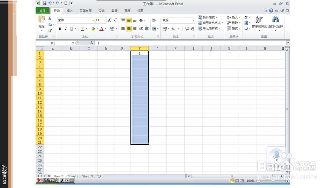Viewport: 335px width, 188px height.
Task: Click decrease indent icon
Action: 141,29
